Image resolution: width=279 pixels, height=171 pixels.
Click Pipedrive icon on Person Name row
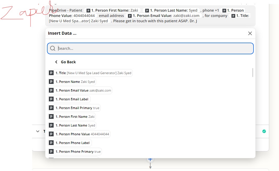tap(51, 82)
